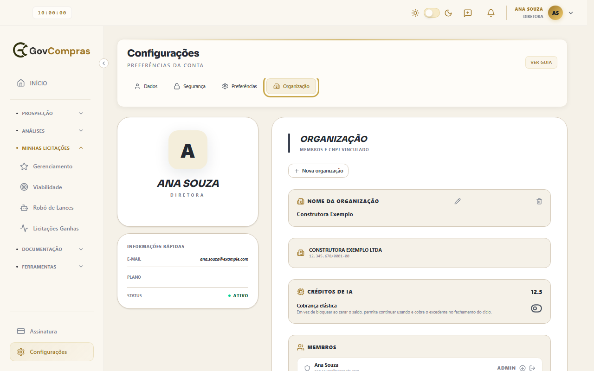
Task: Click the 10:00:00 clock display
Action: tap(52, 13)
